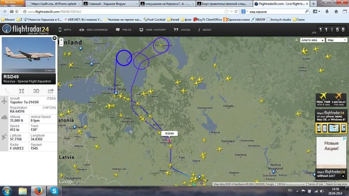
Task: Open Новости Харькова bookmark
Action: [x=43, y=20]
